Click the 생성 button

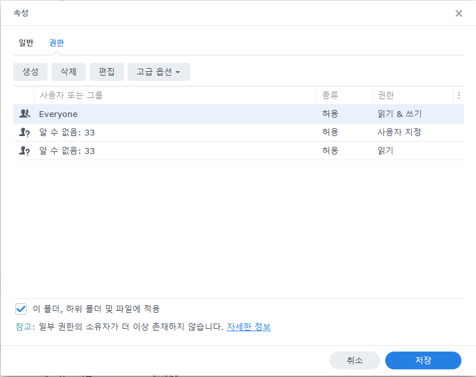(30, 72)
